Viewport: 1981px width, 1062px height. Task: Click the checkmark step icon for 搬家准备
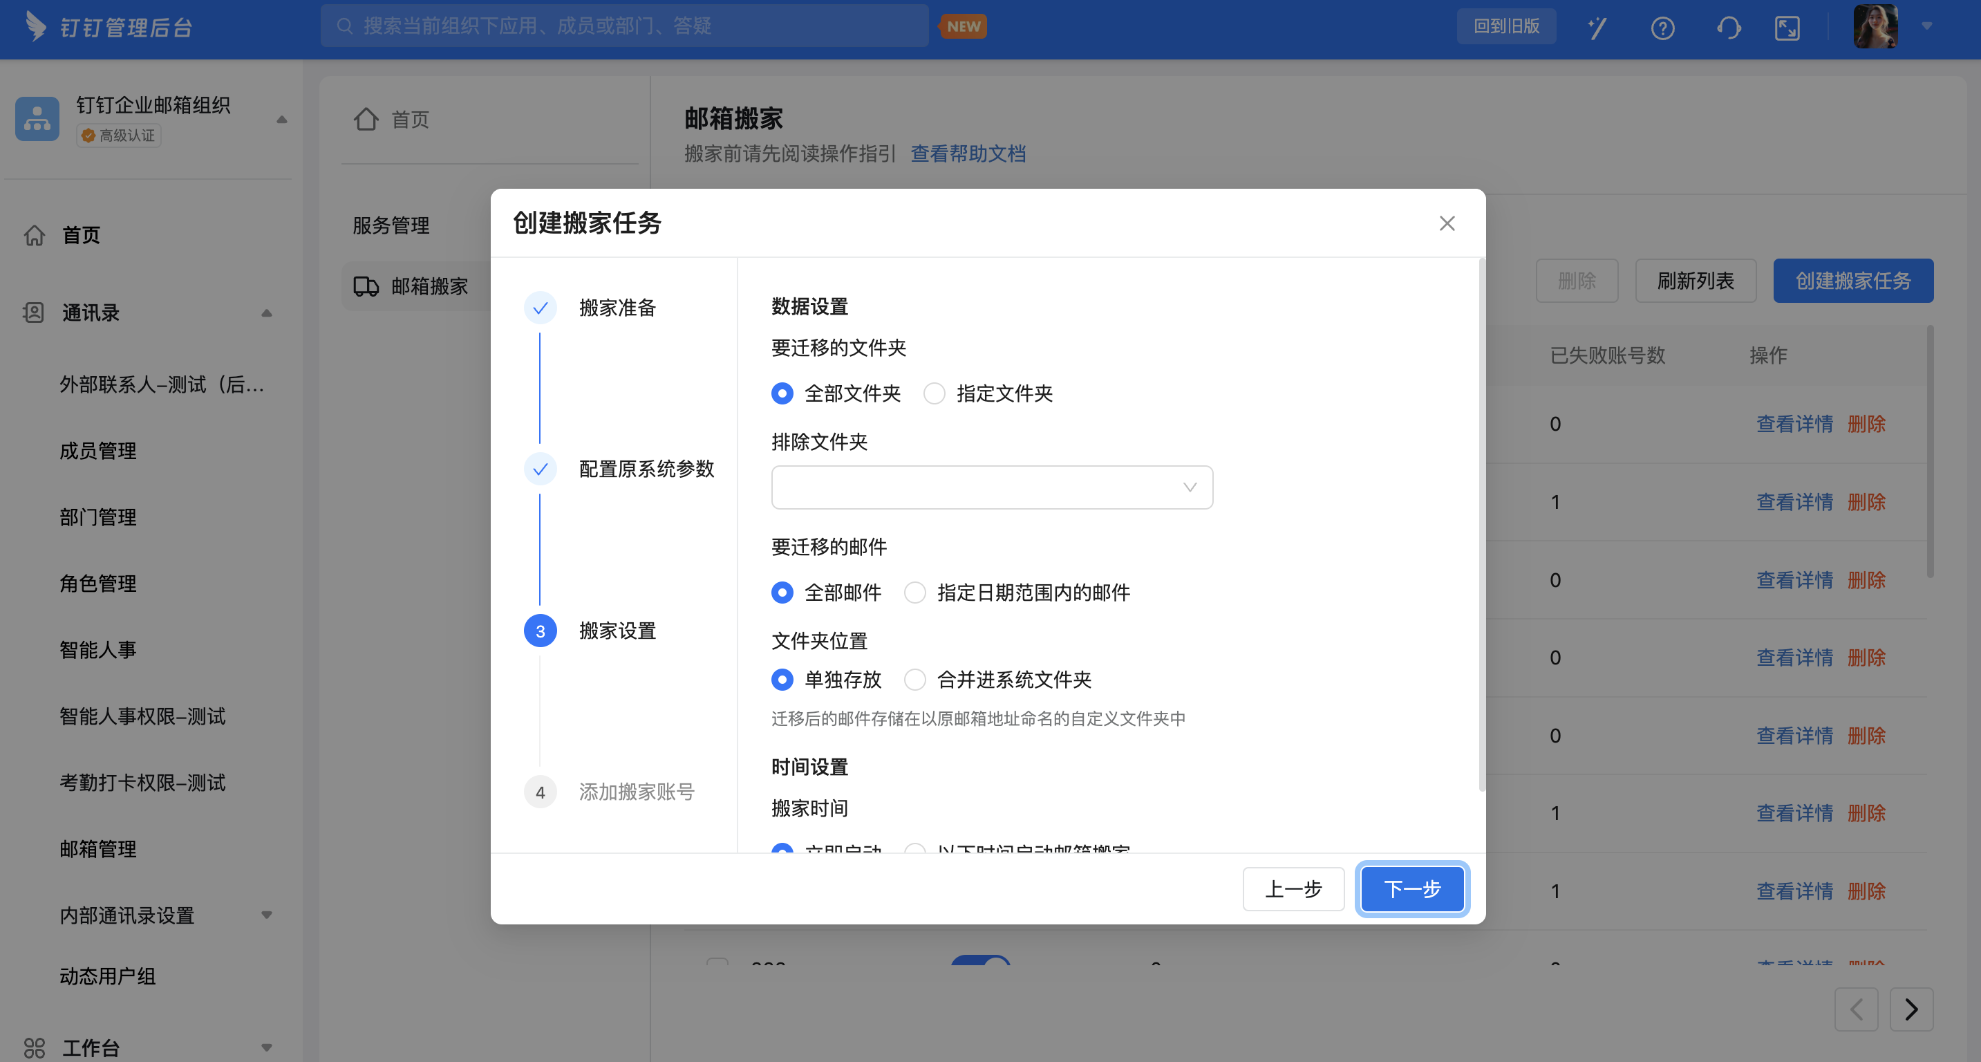541,308
